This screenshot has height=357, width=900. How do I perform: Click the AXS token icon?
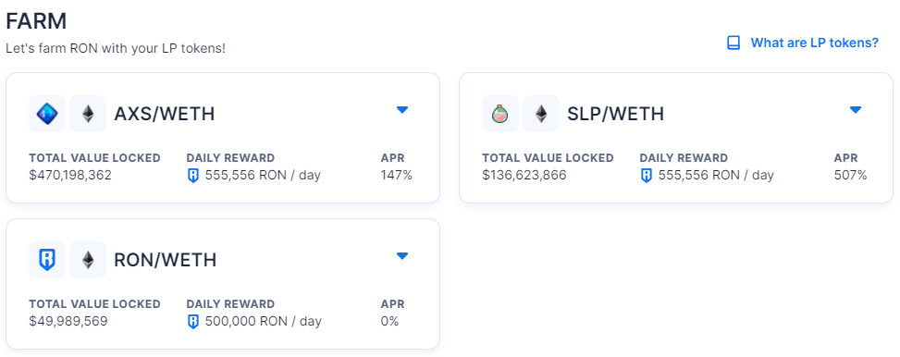pos(47,114)
